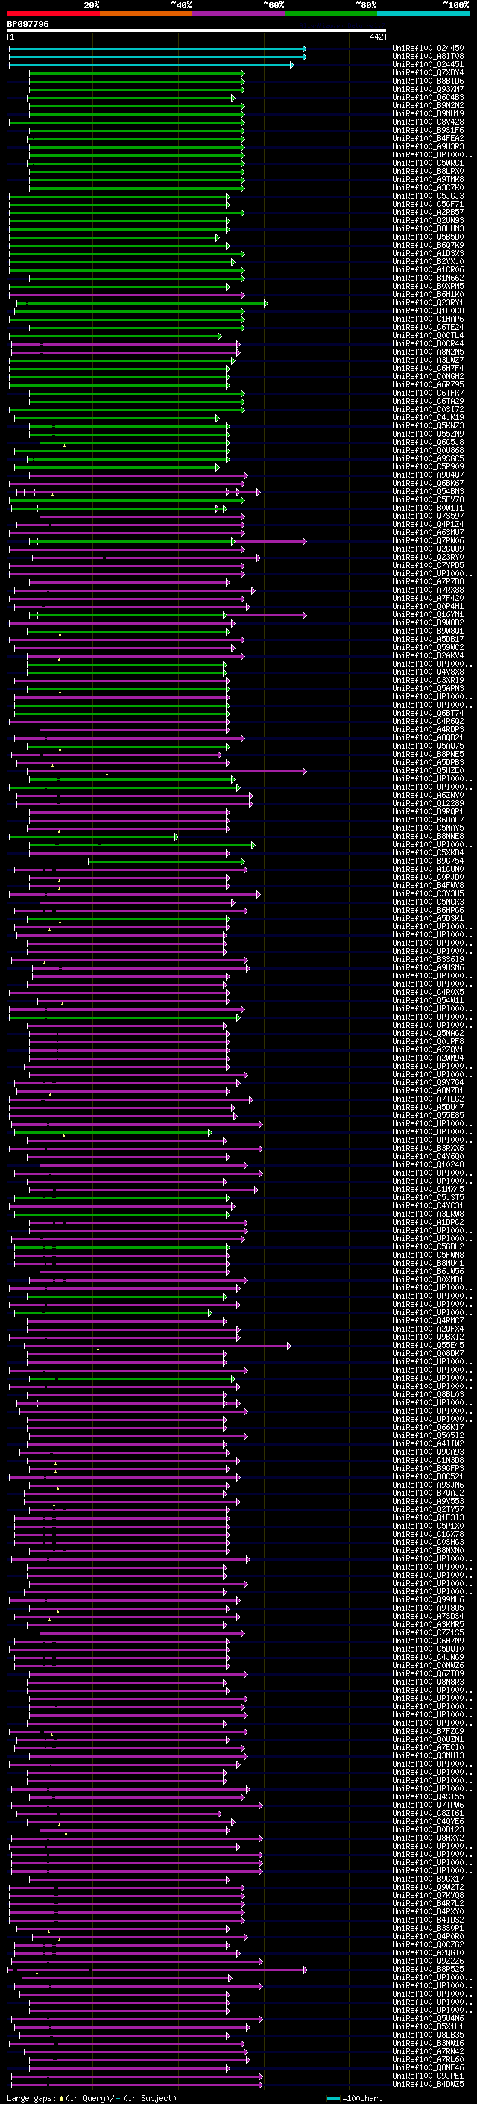Viewport: 477px width, 2104px height.
Task: Click the label UniRef100_A2RB57
Action: [428, 213]
